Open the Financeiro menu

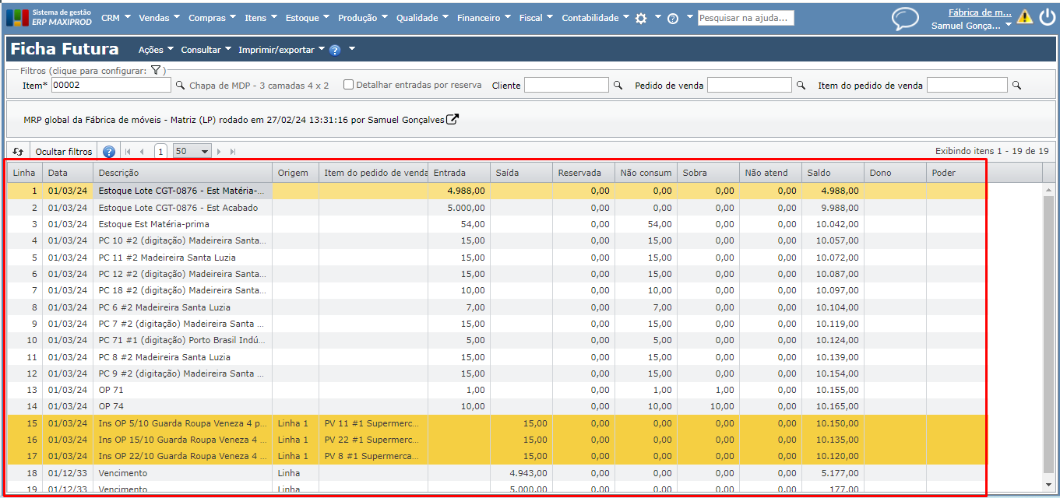pos(483,18)
